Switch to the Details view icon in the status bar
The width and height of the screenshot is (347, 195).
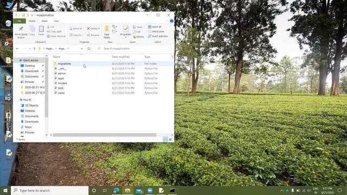click(x=165, y=139)
